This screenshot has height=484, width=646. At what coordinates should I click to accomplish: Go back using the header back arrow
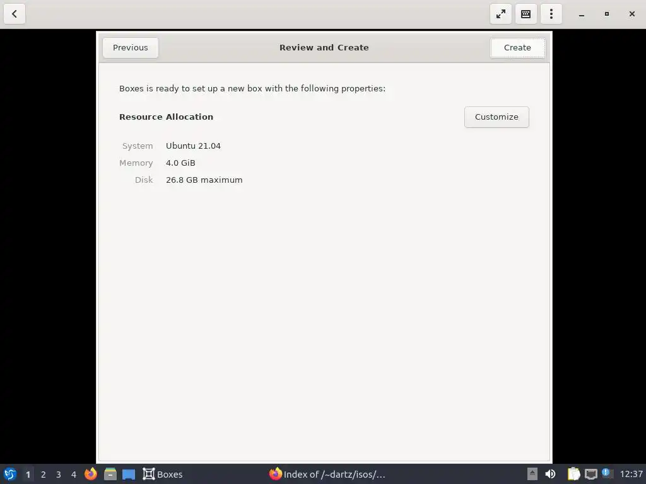[15, 14]
